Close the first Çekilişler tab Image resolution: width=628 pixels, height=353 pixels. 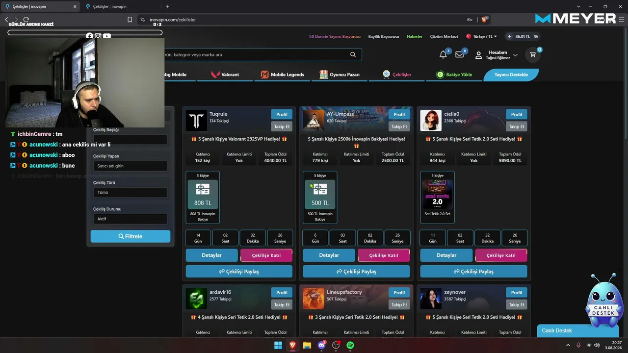pos(75,6)
